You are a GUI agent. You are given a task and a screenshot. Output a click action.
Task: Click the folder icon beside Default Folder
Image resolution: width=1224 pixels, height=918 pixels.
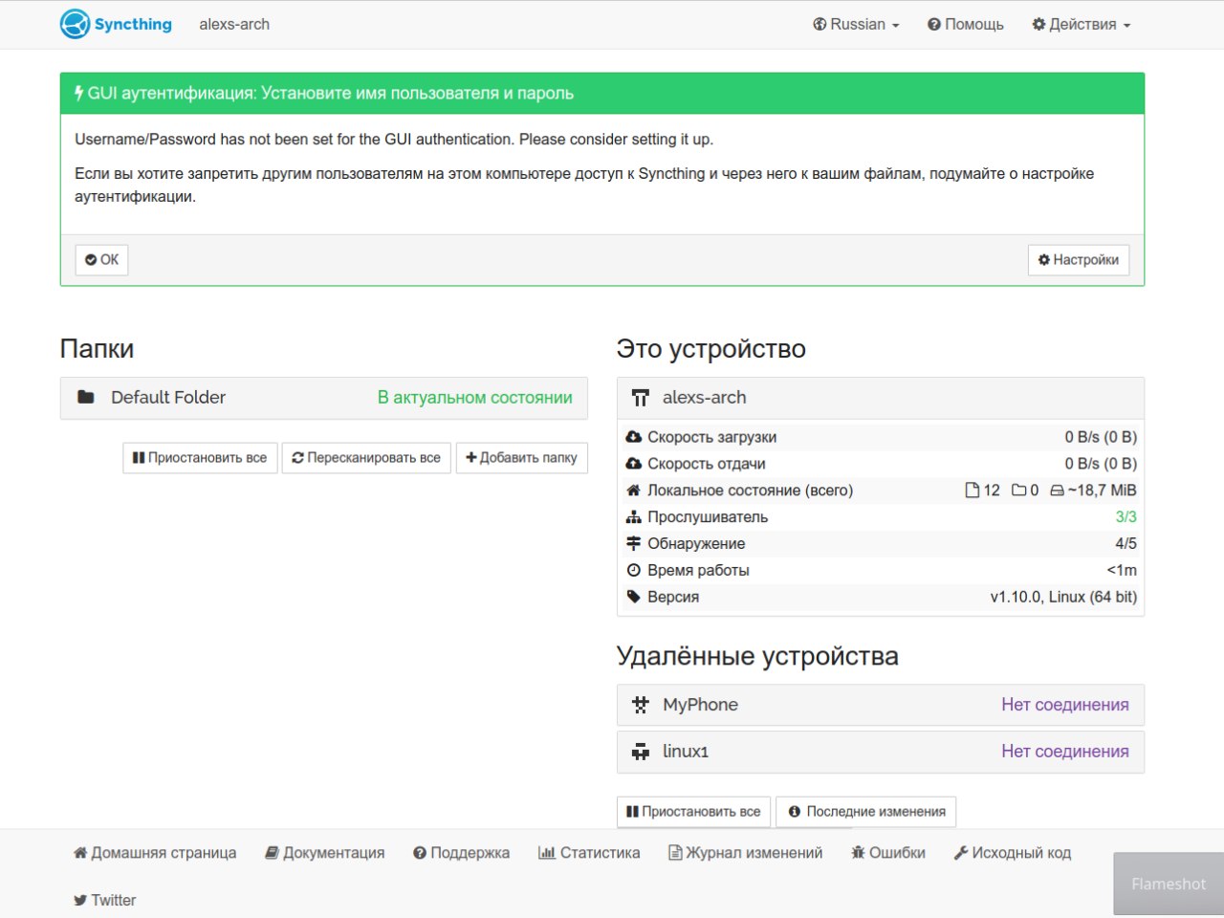pyautogui.click(x=86, y=397)
